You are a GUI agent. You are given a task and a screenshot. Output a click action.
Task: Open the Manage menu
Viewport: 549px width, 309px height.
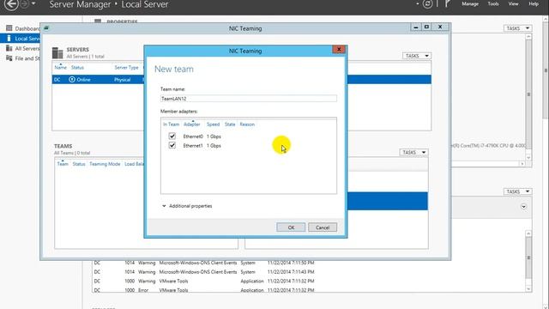point(470,3)
